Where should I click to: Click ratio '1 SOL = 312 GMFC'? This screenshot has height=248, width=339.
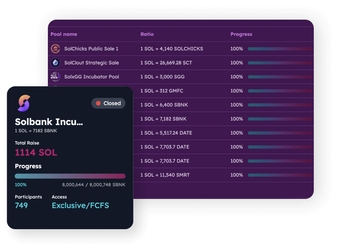point(162,91)
